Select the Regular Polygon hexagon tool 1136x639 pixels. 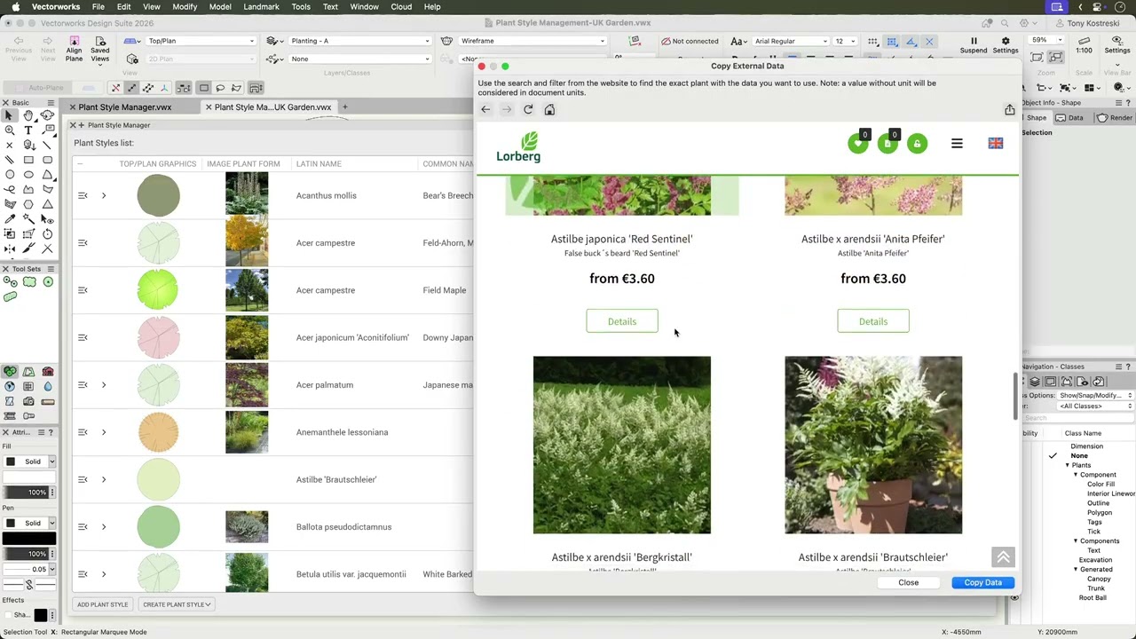(28, 204)
